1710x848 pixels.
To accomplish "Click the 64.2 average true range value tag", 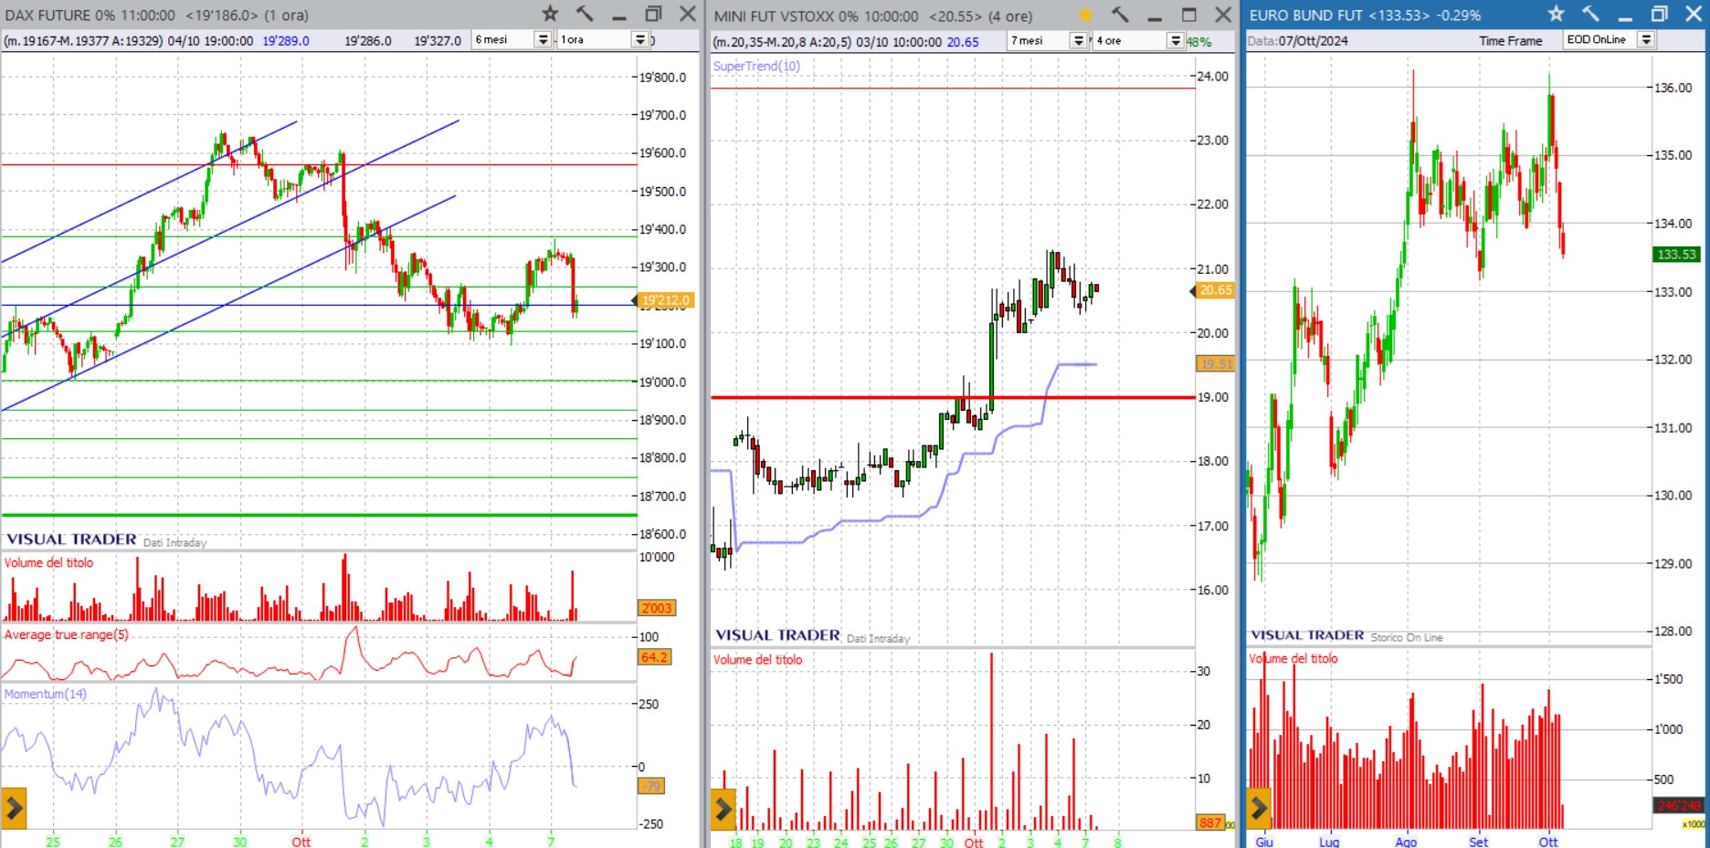I will point(654,657).
